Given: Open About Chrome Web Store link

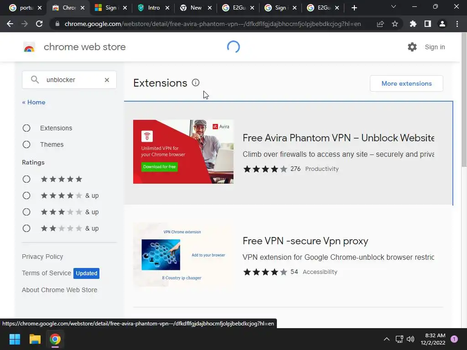Looking at the screenshot, I should pos(60,290).
